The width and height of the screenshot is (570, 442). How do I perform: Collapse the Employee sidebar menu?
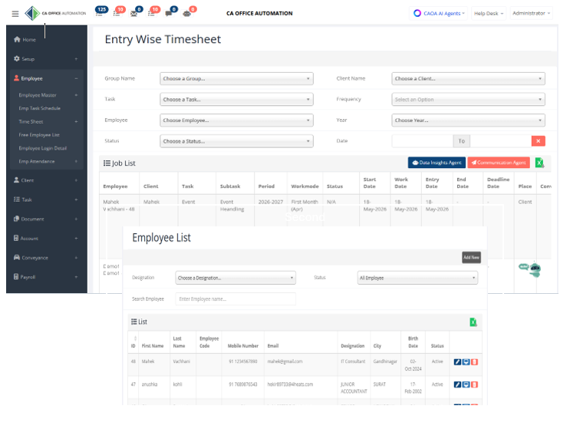(47, 78)
